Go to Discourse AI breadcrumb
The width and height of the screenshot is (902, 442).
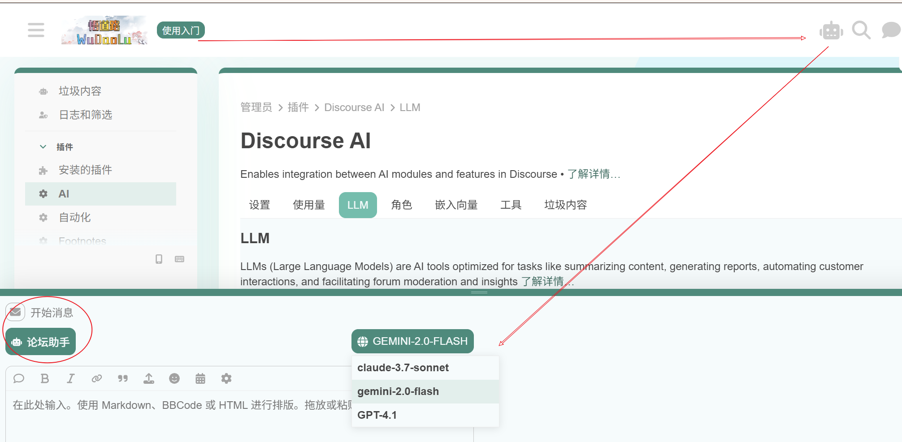[354, 107]
